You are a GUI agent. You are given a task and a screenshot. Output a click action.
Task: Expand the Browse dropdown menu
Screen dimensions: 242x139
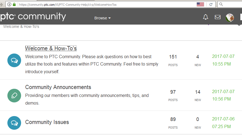pos(102,18)
